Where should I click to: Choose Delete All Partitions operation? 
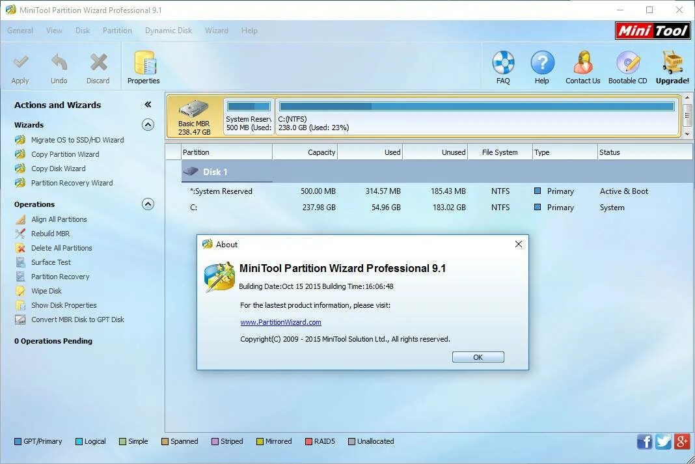[62, 248]
